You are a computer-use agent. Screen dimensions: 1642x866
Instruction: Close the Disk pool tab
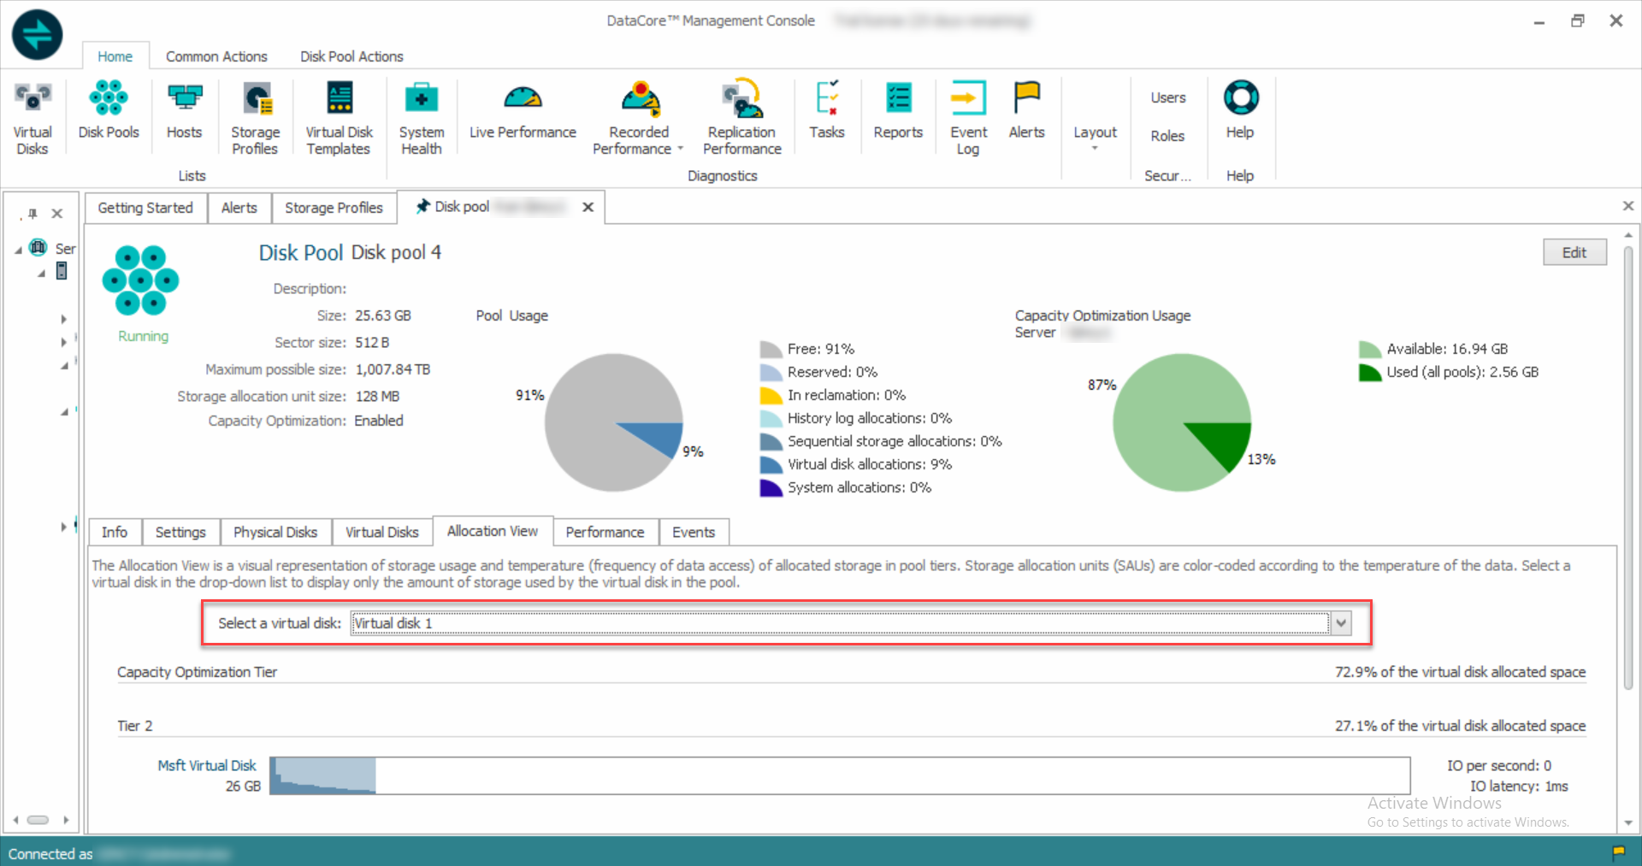pyautogui.click(x=588, y=207)
